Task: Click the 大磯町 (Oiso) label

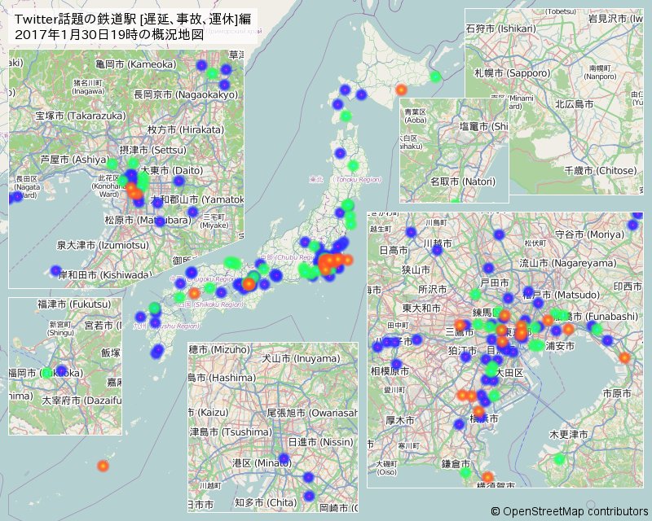Action: coord(386,468)
